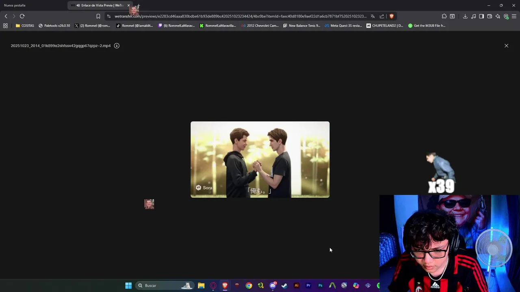Open the Windows Start menu

(x=128, y=286)
